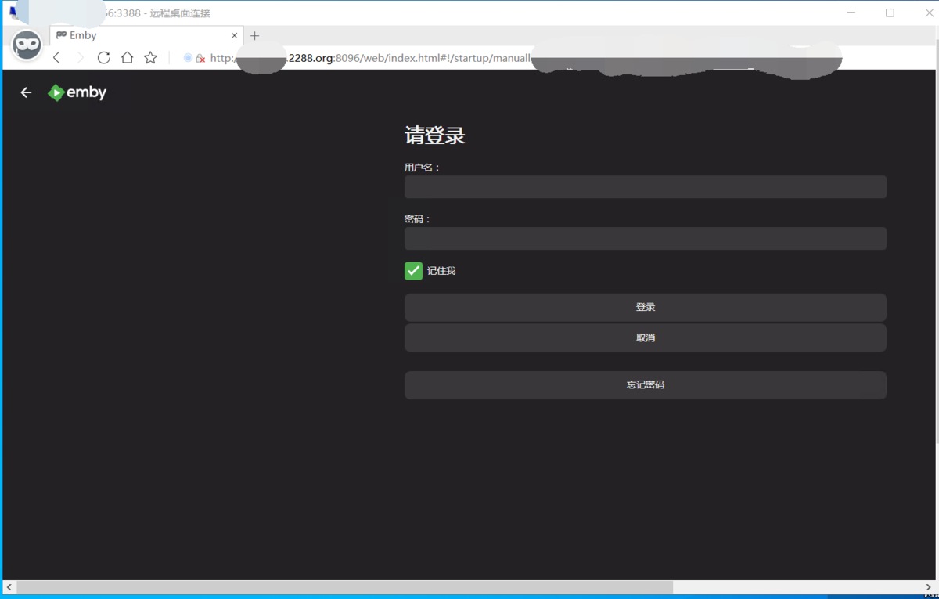This screenshot has width=939, height=599.
Task: Open a new browser tab with plus
Action: click(254, 36)
